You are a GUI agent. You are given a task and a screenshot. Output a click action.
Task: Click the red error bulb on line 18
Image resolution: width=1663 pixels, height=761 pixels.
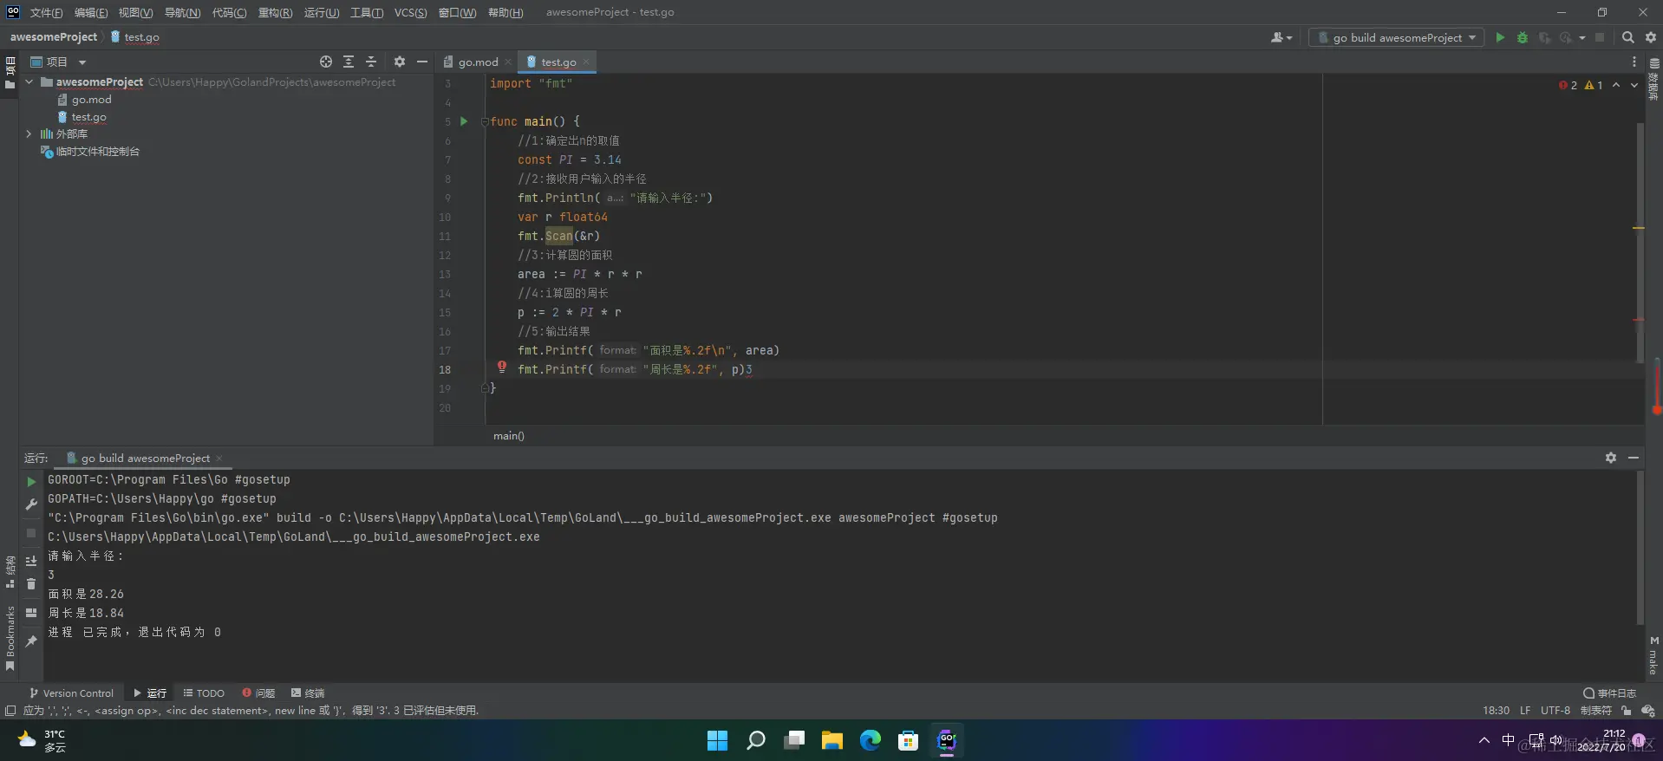click(501, 367)
